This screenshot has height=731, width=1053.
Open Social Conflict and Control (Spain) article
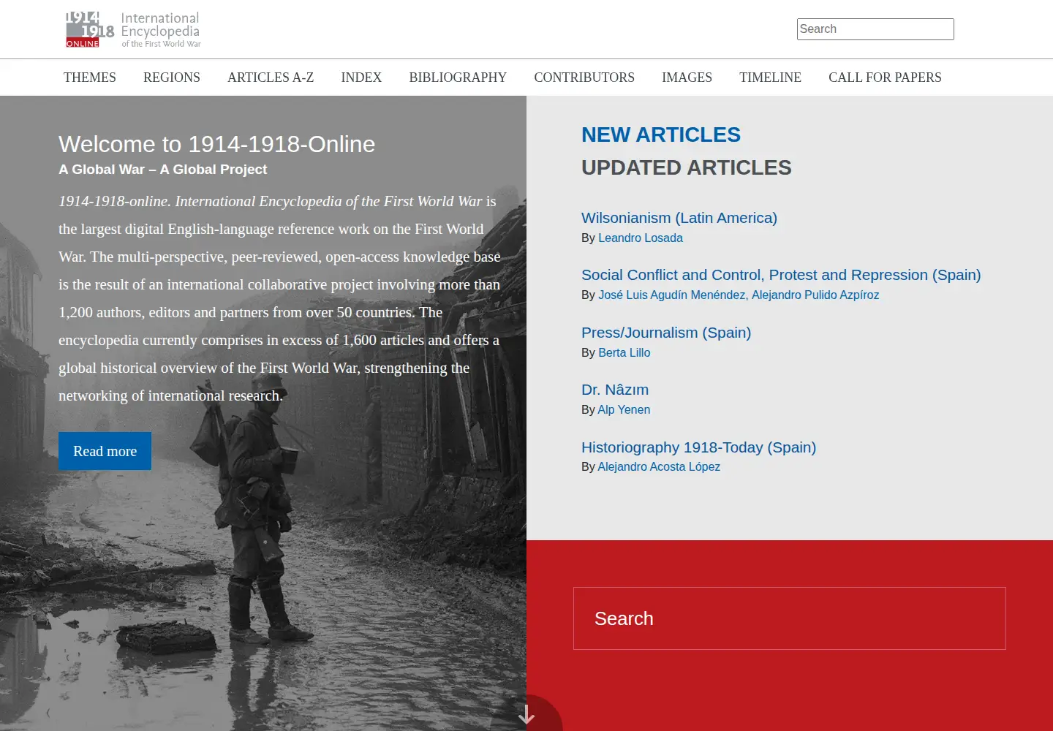pyautogui.click(x=781, y=275)
